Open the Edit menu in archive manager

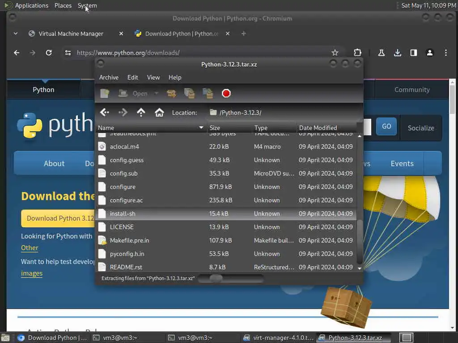coord(132,77)
